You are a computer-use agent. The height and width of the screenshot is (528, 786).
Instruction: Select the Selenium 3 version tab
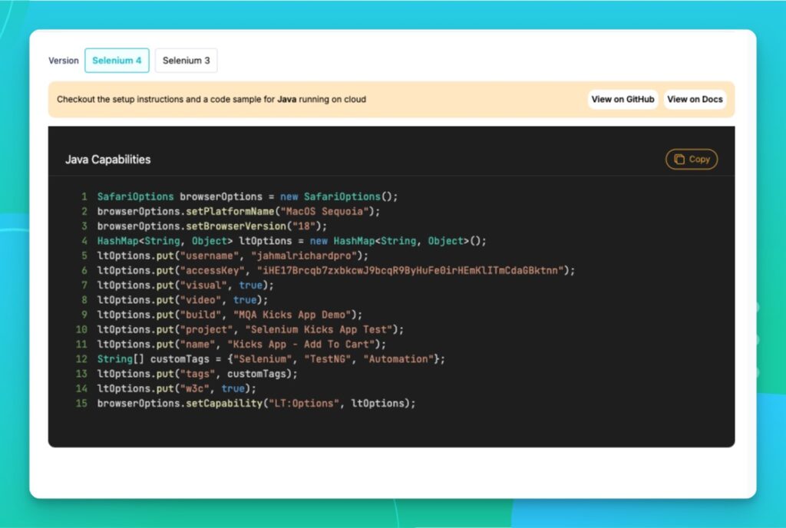coord(186,61)
